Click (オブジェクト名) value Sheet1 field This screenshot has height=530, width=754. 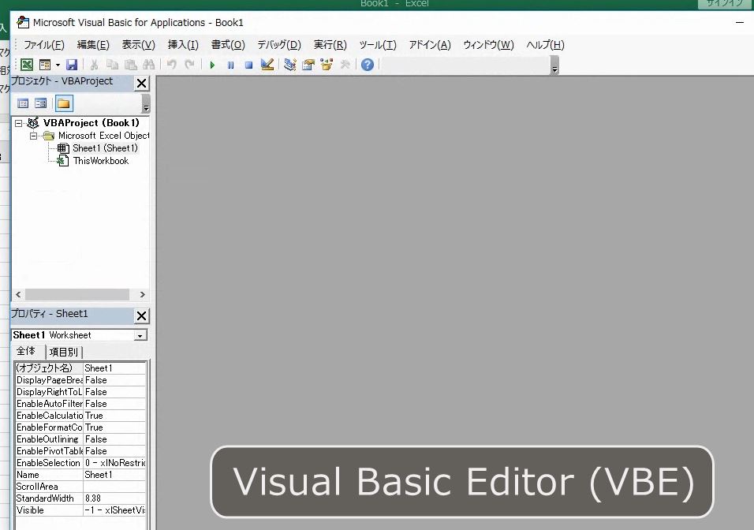click(x=114, y=368)
